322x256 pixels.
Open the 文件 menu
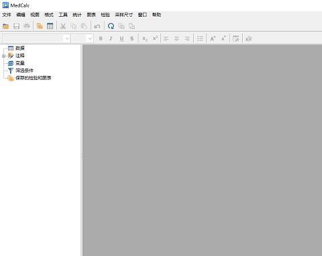pyautogui.click(x=7, y=15)
